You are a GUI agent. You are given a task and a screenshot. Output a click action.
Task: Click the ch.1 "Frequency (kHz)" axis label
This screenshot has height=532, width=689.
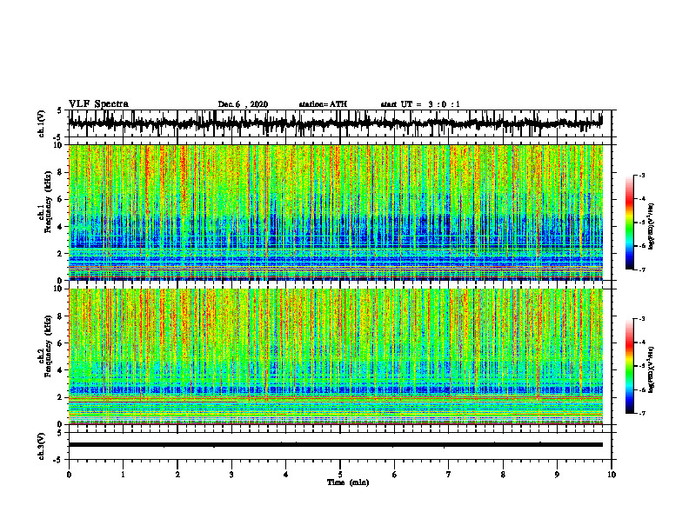click(48, 203)
